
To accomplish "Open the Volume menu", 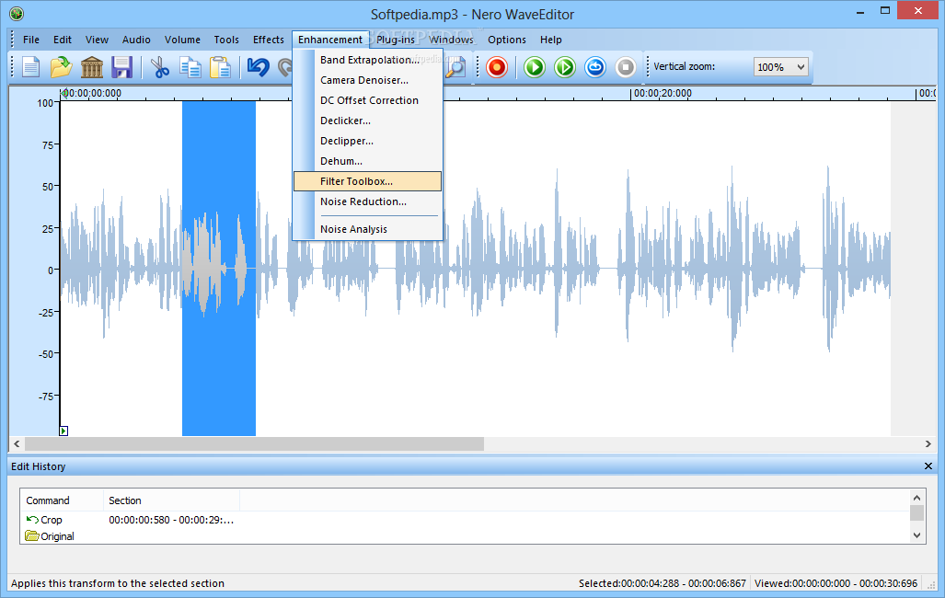I will pyautogui.click(x=182, y=40).
